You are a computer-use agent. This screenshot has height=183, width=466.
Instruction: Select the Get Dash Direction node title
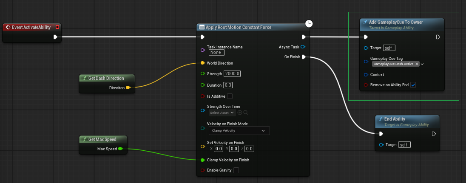pos(106,78)
